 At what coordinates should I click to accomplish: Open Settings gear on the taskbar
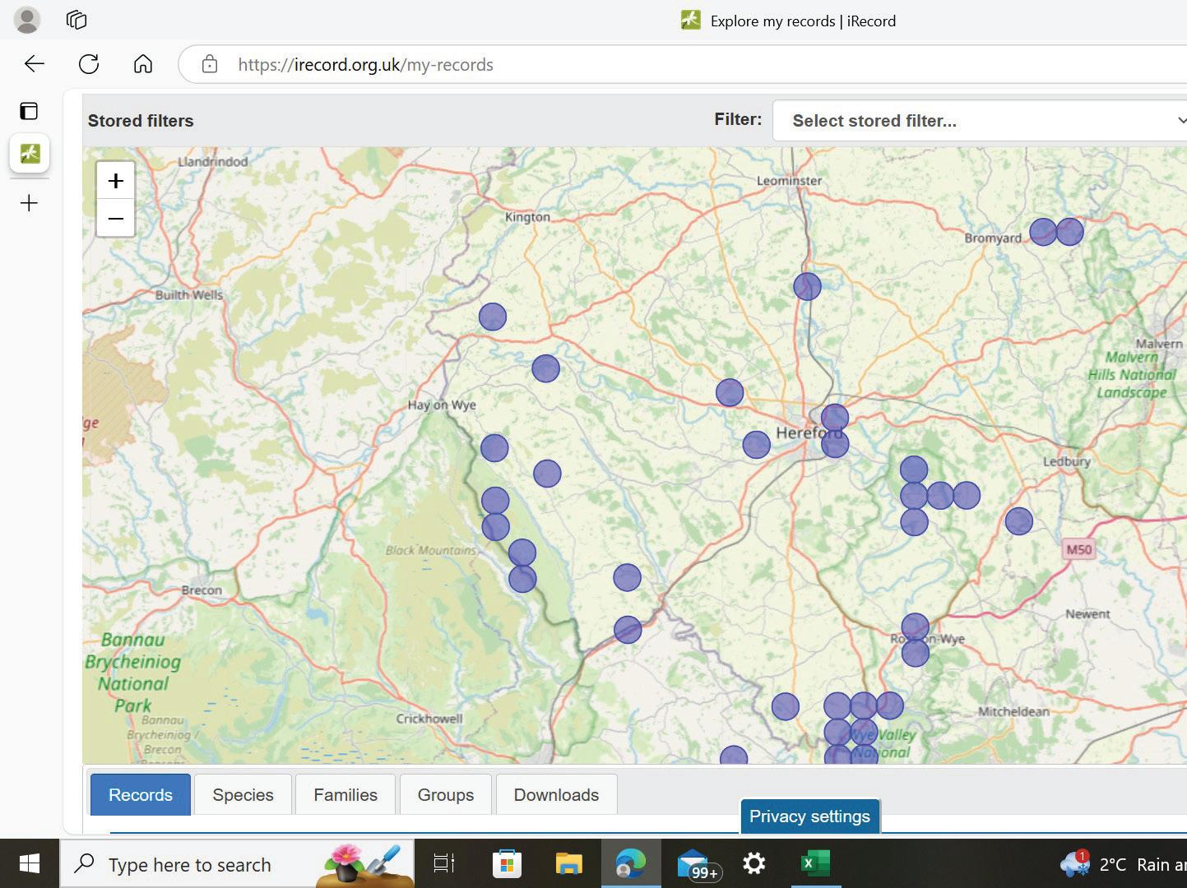[754, 863]
